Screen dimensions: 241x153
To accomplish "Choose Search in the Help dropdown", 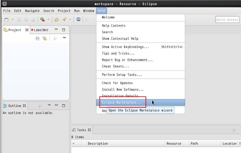I will coord(141,32).
